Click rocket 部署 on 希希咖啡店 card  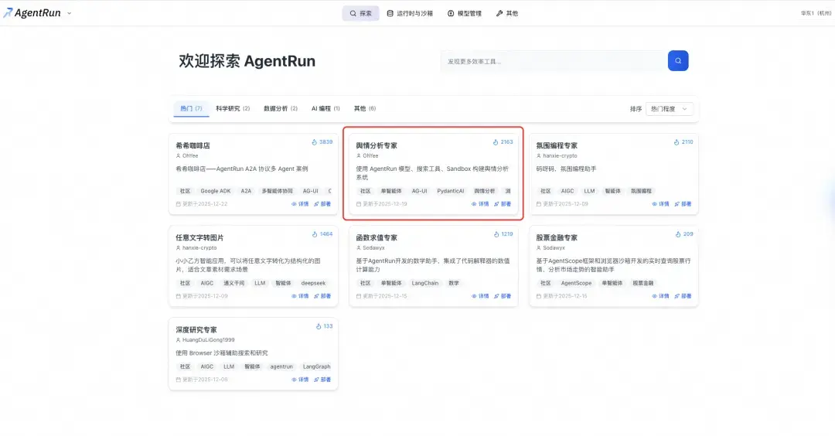pyautogui.click(x=322, y=204)
